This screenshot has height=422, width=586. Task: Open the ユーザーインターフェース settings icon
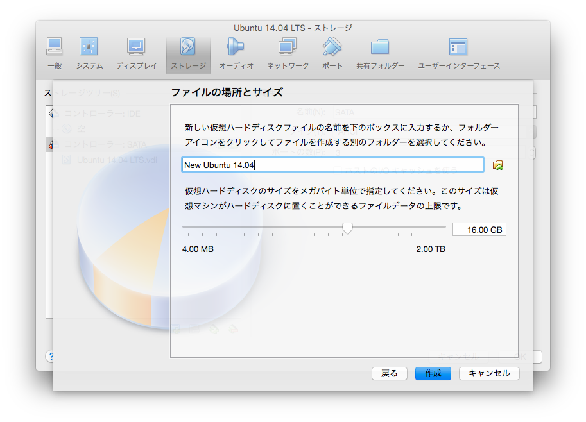[458, 54]
